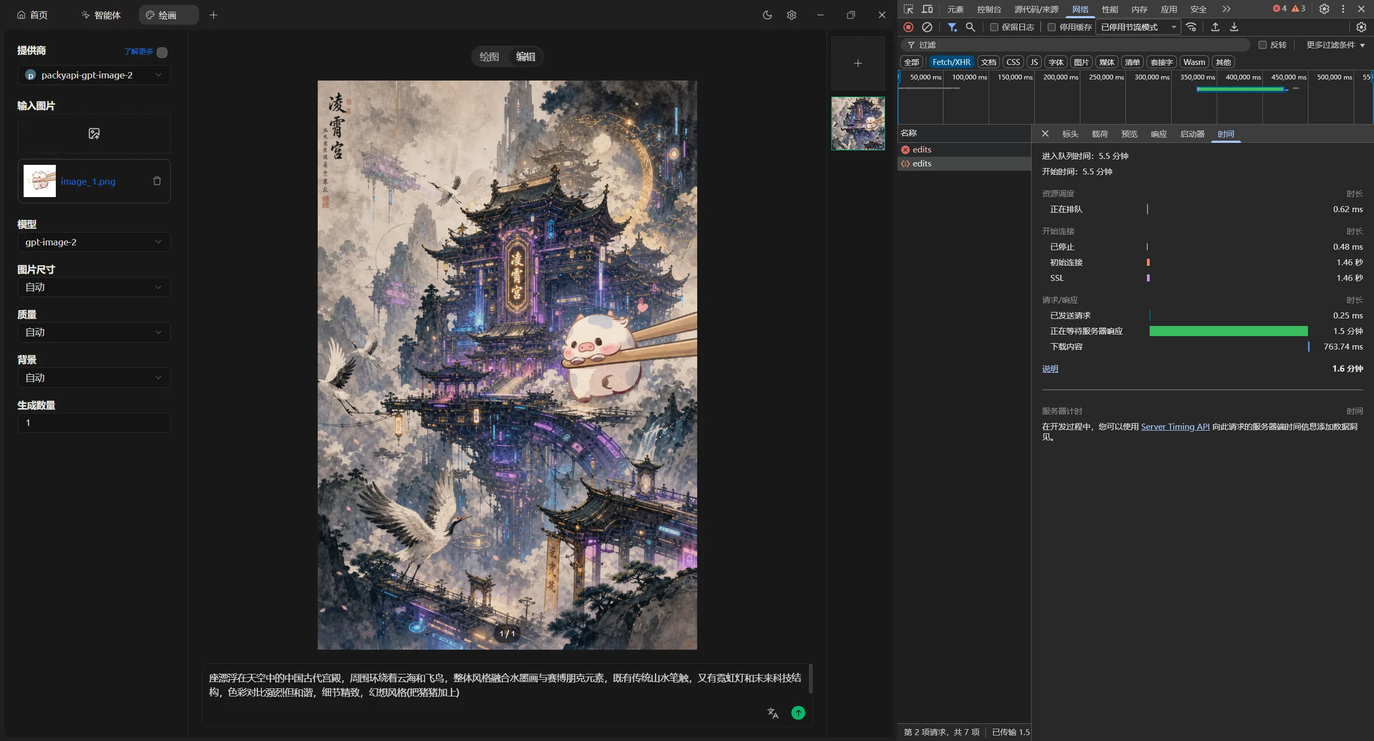Open 预览 request detail tab
This screenshot has width=1374, height=741.
click(x=1129, y=134)
